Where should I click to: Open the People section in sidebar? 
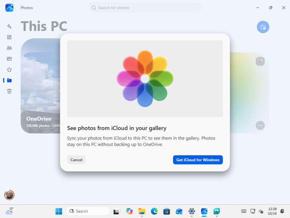(x=9, y=48)
